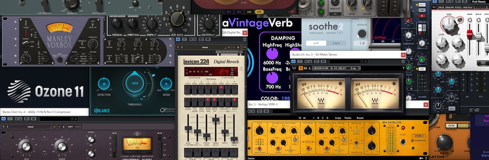The height and width of the screenshot is (160, 489).
Task: Click Threshold dial showing -12.5 in Sibilance
Action: (x=135, y=83)
